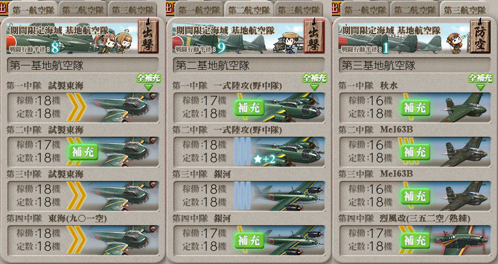The width and height of the screenshot is (498, 264).
Task: Toggle the 出撃 sign on 第一基地航空隊
Action: [x=148, y=36]
